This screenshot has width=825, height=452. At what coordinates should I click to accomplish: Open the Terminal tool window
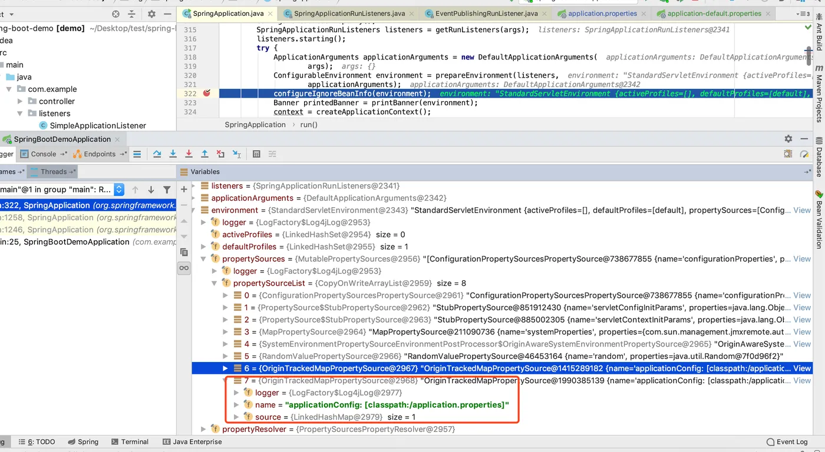130,442
